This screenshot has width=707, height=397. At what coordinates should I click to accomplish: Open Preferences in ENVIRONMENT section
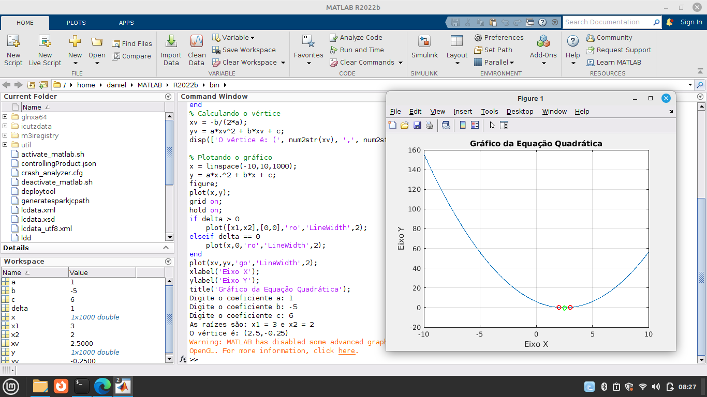[499, 37]
